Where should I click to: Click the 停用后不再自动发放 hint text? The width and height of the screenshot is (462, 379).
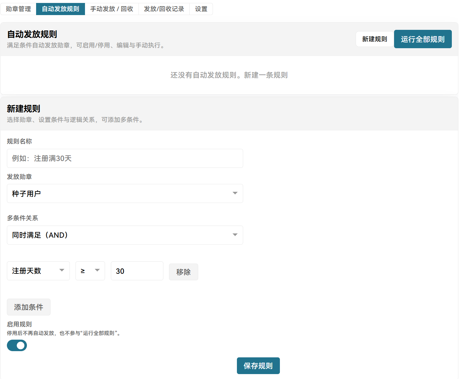click(65, 333)
